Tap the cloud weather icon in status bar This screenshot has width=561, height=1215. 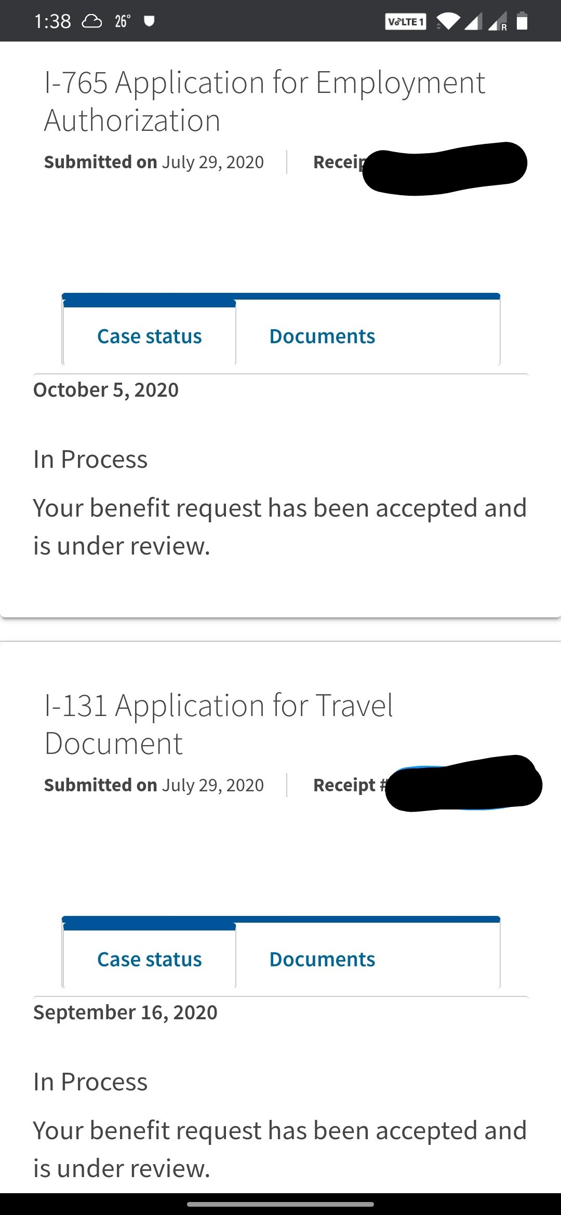(92, 21)
